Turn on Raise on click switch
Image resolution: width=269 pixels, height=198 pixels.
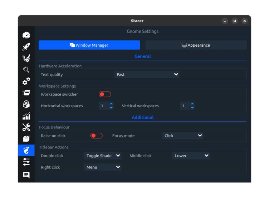(x=97, y=136)
